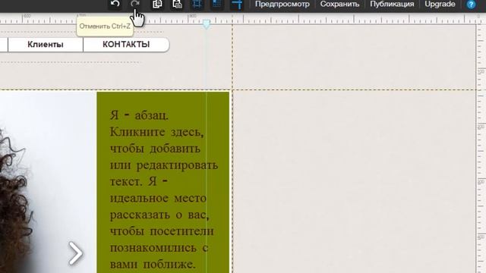The image size is (486, 273).
Task: Click the Undo arrow icon
Action: click(x=115, y=4)
